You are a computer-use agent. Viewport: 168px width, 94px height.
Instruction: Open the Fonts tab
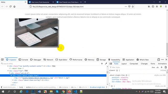point(153,64)
